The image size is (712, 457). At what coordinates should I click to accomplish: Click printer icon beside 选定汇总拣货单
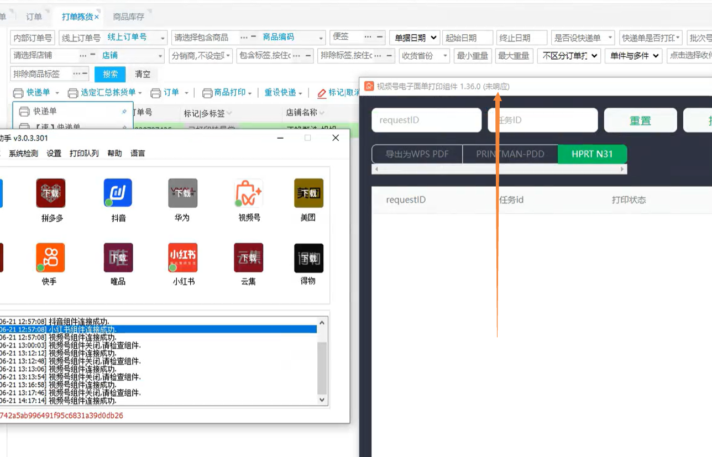click(73, 93)
